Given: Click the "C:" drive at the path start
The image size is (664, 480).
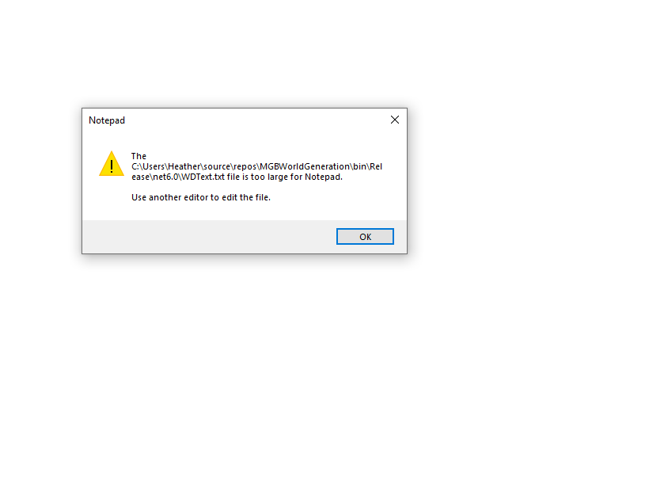Looking at the screenshot, I should click(135, 166).
